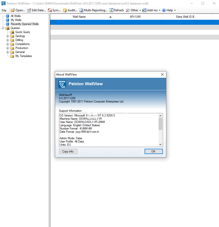Screen dimensions: 219x227
Task: Click the Open folder icon in toolbar
Action: 13,10
